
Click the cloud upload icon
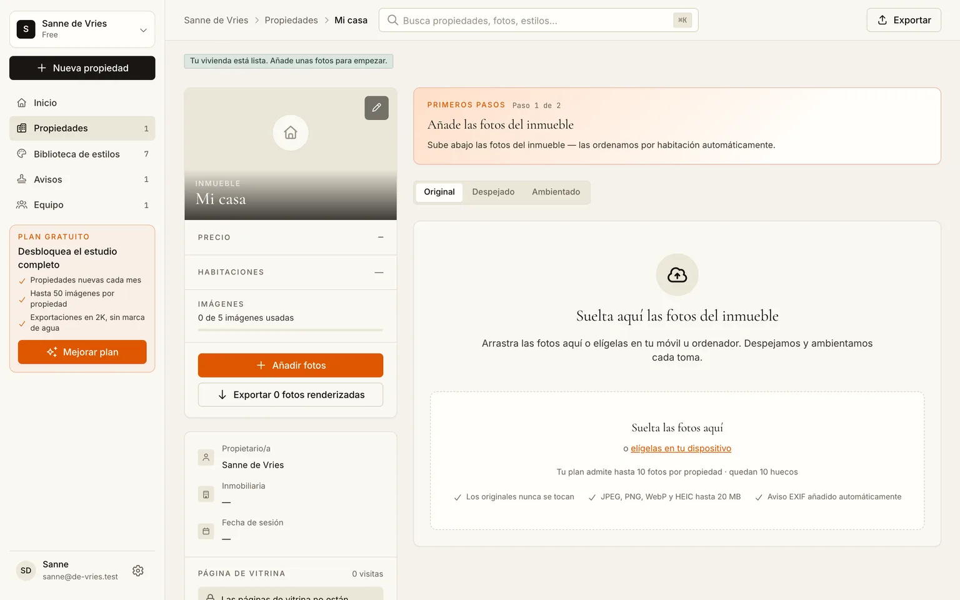[x=677, y=275]
